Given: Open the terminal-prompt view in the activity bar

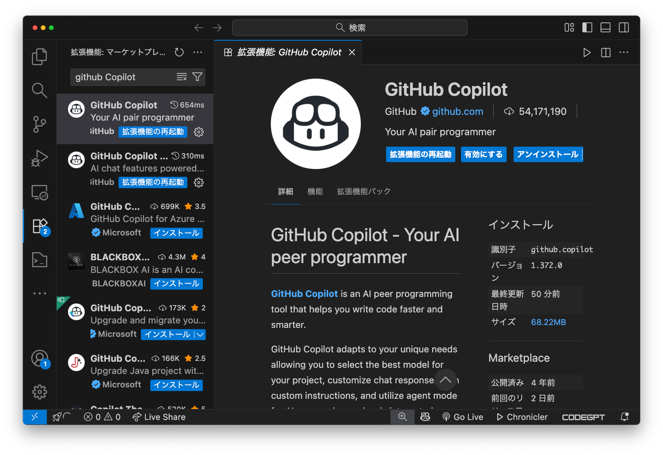Looking at the screenshot, I should (x=40, y=259).
